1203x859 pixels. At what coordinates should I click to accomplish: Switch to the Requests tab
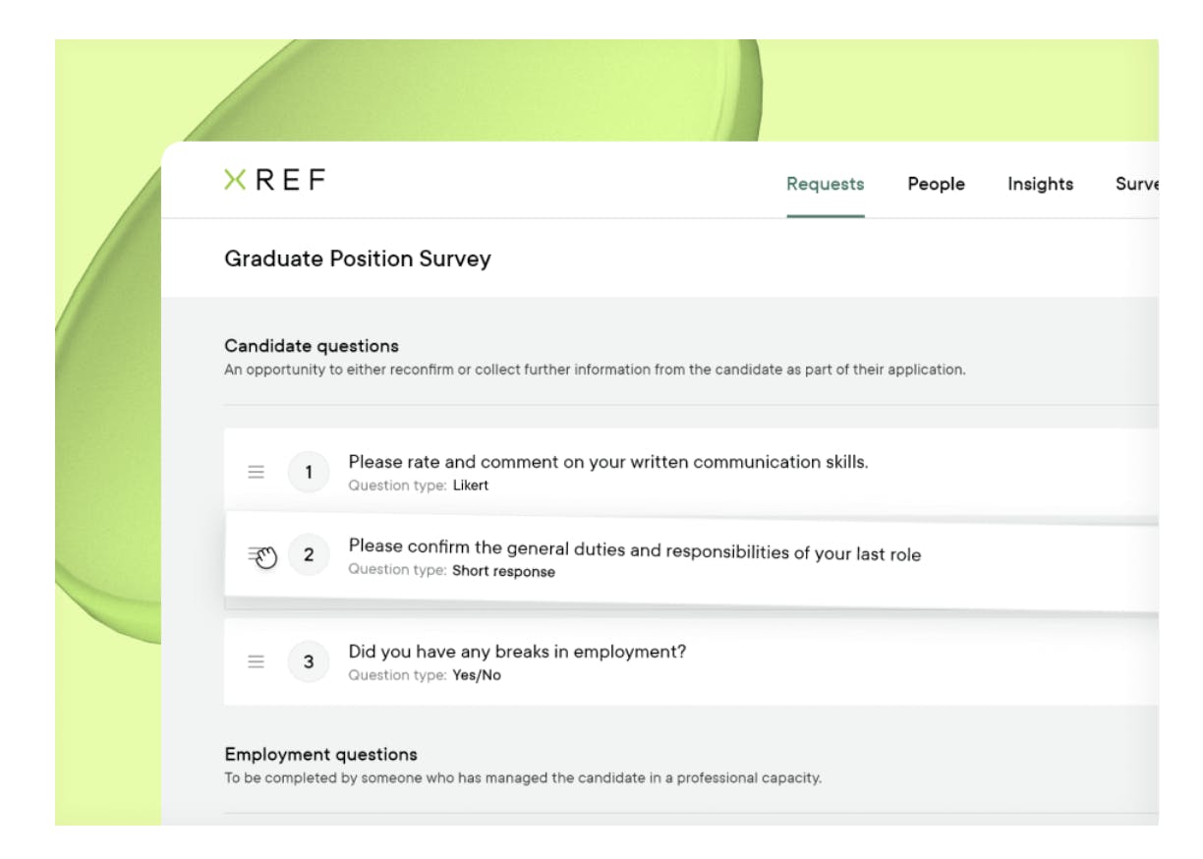(825, 184)
